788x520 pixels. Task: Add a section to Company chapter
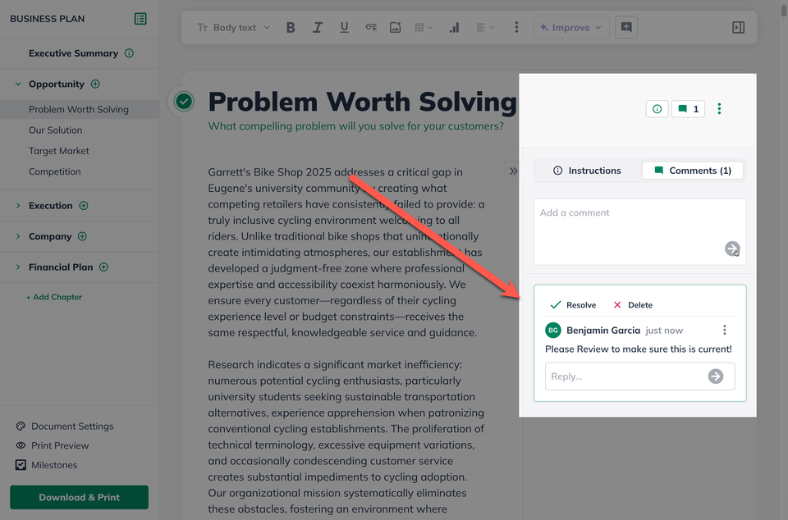point(82,236)
